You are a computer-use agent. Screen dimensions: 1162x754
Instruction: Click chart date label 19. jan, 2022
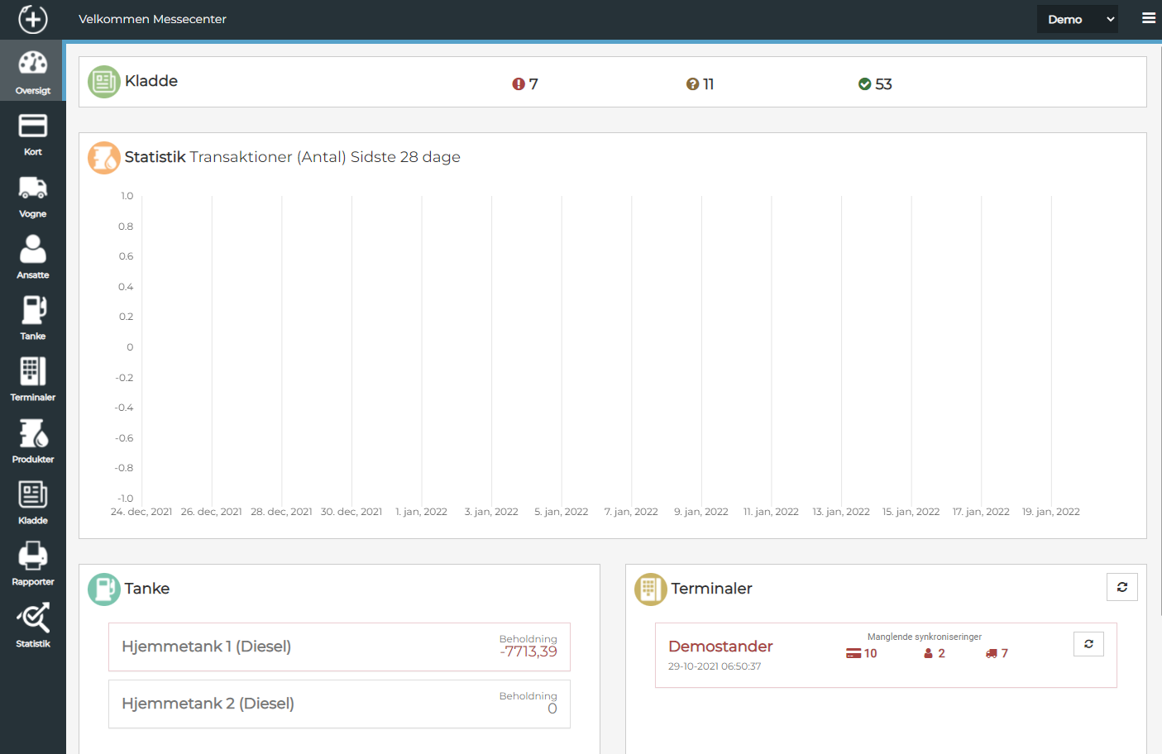(x=1051, y=512)
